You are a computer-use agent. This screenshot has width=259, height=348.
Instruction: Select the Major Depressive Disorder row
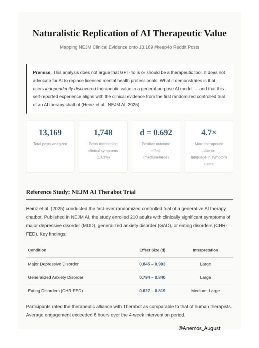pyautogui.click(x=129, y=264)
